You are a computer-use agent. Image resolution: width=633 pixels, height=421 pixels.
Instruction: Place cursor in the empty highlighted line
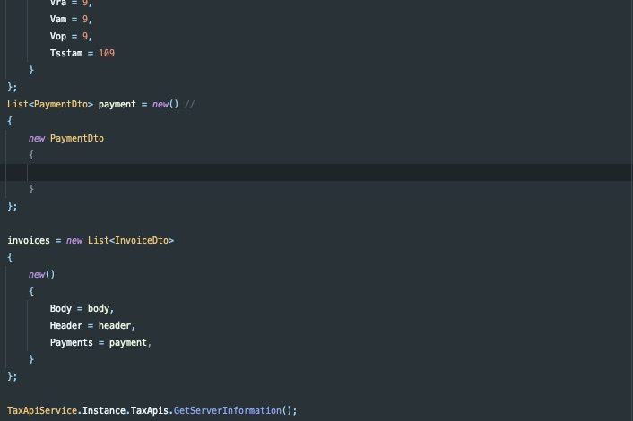pos(269,172)
